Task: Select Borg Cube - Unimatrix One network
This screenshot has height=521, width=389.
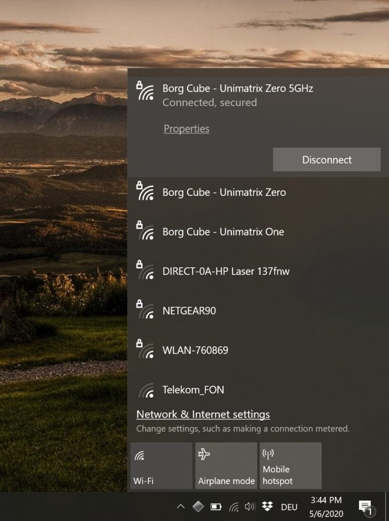Action: tap(223, 232)
